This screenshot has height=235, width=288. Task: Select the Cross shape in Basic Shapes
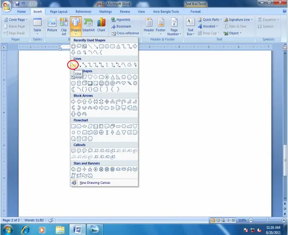[135, 77]
